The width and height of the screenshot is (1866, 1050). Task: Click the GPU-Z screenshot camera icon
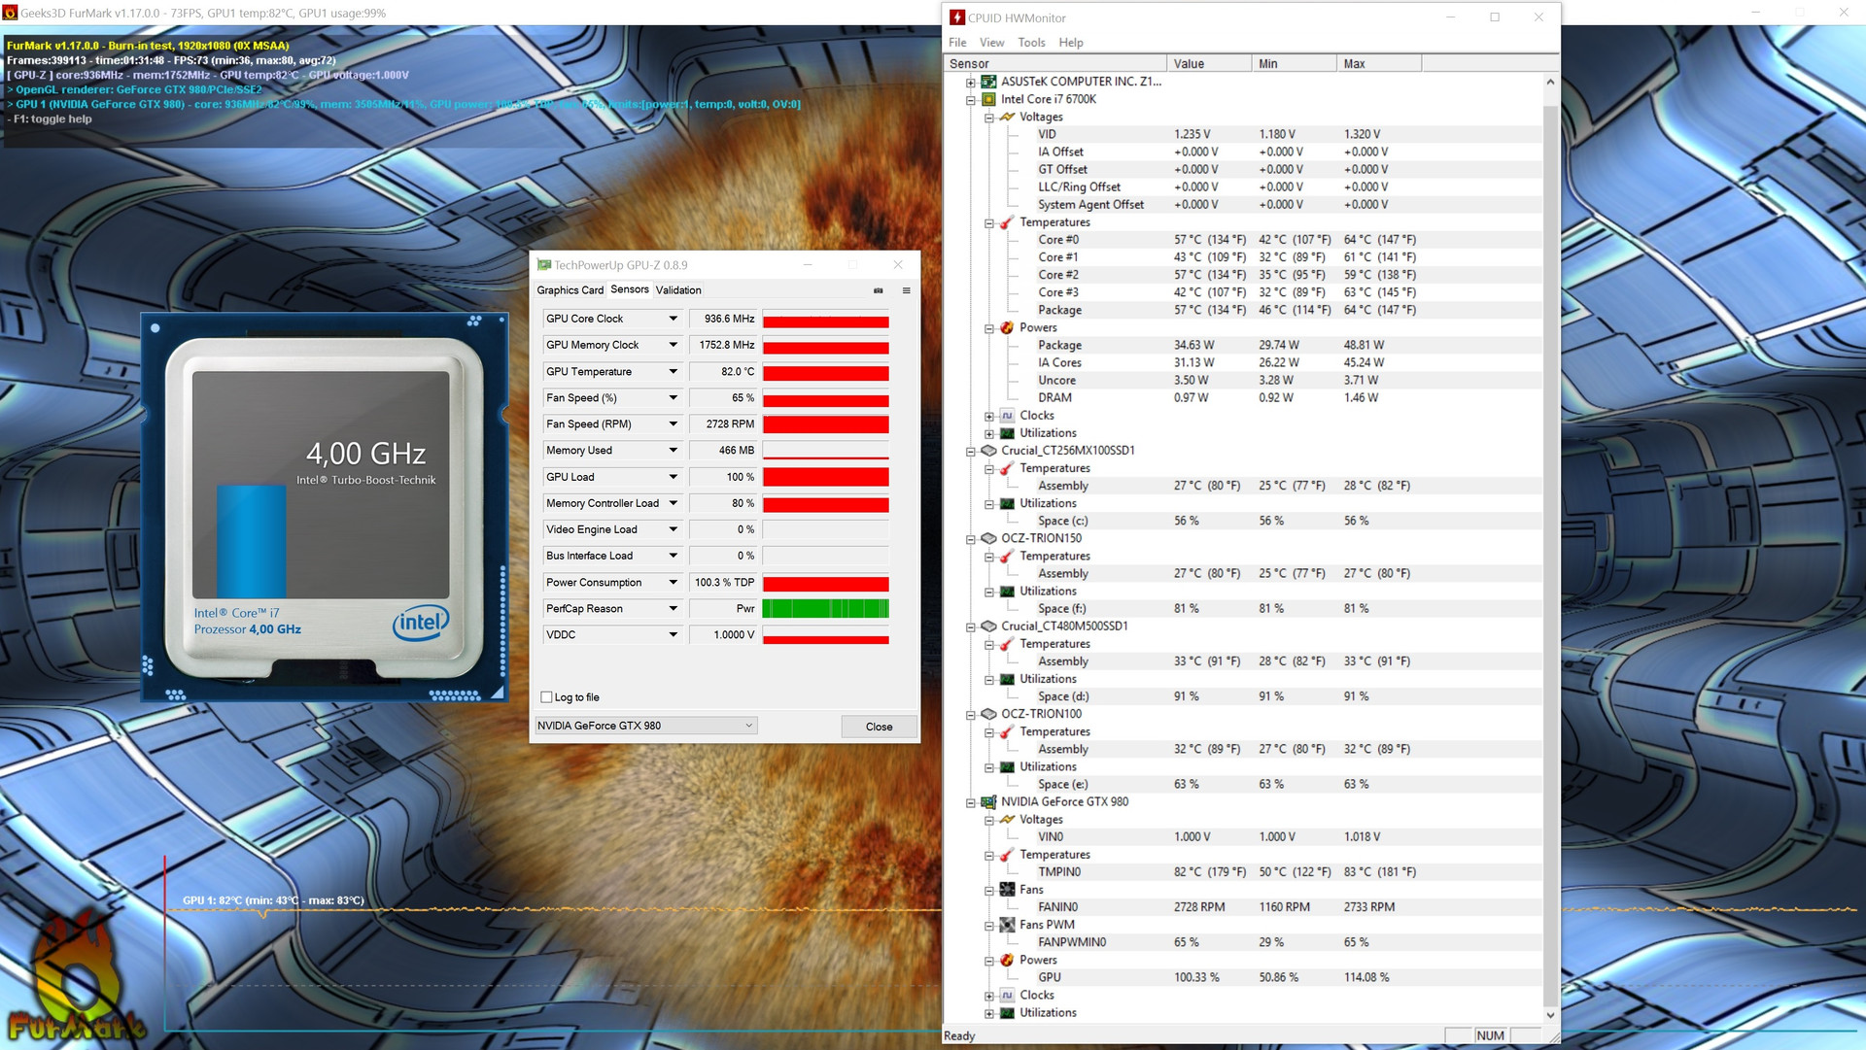[878, 290]
